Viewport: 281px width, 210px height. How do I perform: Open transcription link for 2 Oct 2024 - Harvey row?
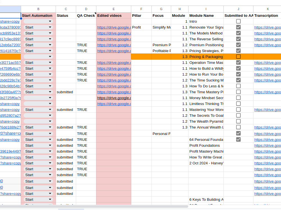click(268, 163)
